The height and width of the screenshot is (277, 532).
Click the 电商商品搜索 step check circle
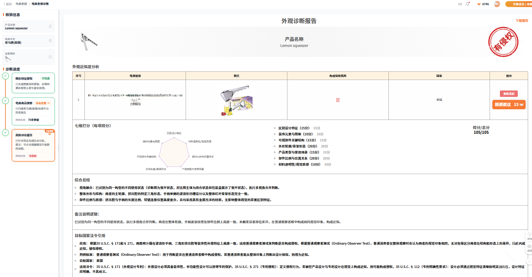point(5,101)
